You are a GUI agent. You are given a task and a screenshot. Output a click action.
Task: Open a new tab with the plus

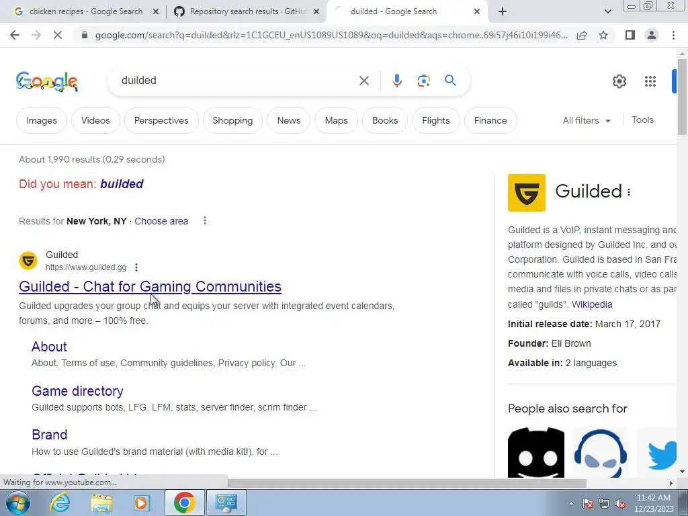click(503, 11)
